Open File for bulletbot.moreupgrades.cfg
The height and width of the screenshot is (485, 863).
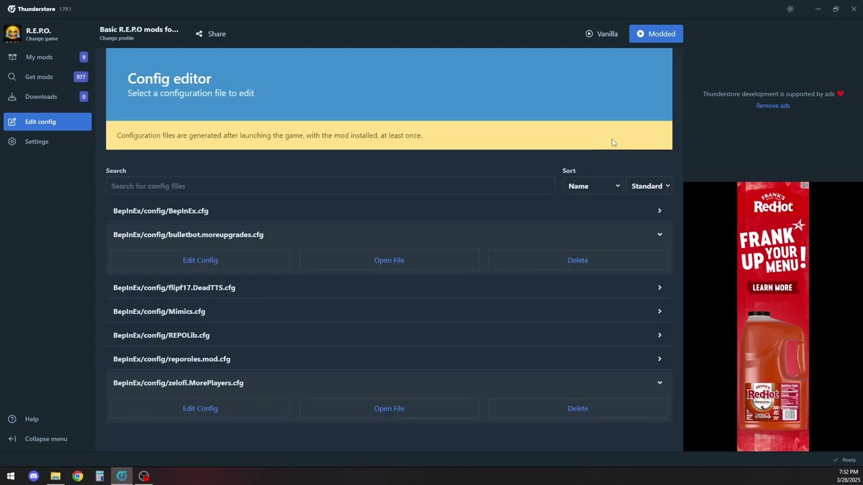389,260
